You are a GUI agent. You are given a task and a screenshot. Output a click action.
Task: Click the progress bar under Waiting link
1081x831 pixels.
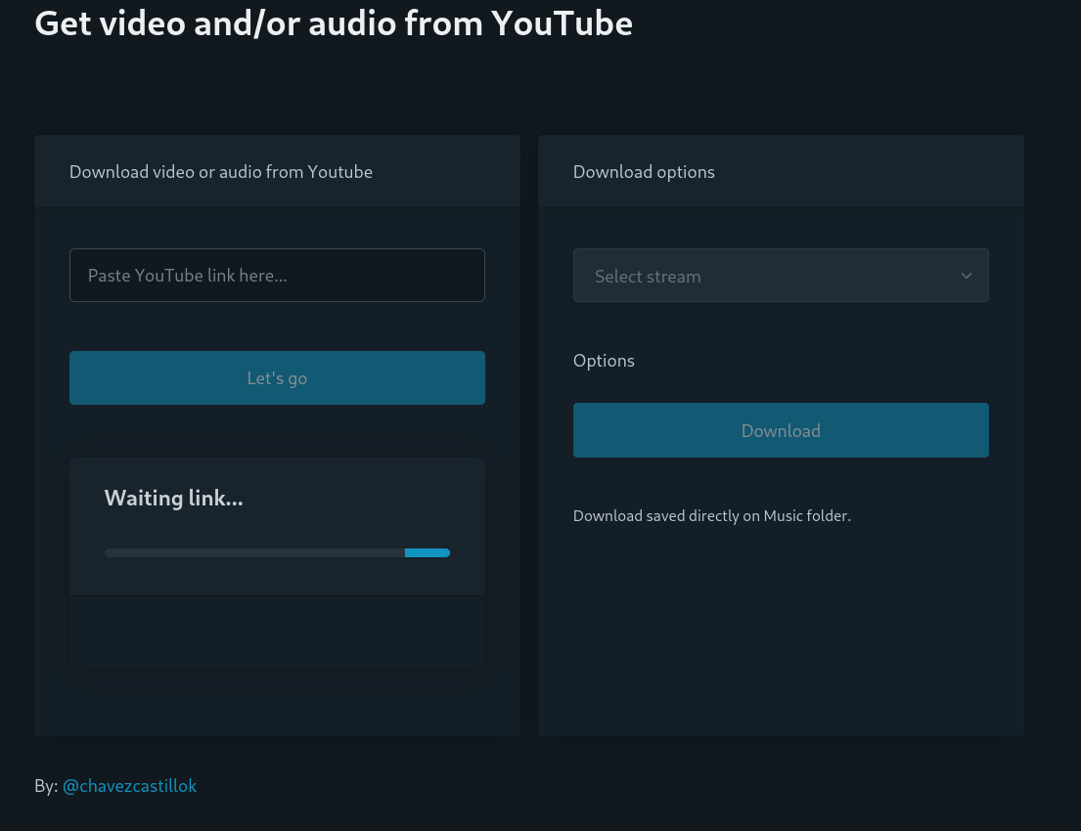tap(277, 552)
